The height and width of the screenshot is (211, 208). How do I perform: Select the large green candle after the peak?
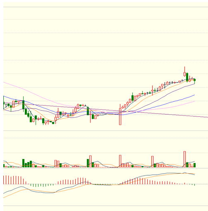pos(187,77)
